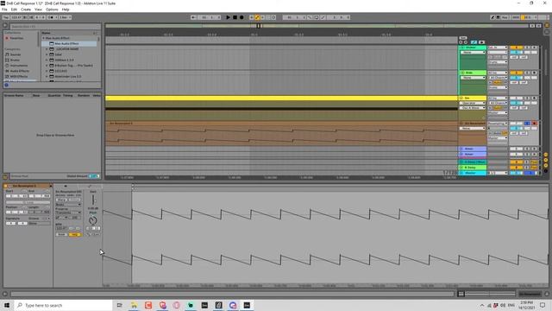Viewport: 552px width, 311px height.
Task: Select the MIDI Effects browser category
Action: [x=19, y=76]
